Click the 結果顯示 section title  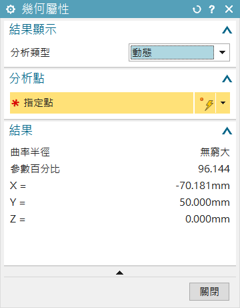(x=33, y=29)
